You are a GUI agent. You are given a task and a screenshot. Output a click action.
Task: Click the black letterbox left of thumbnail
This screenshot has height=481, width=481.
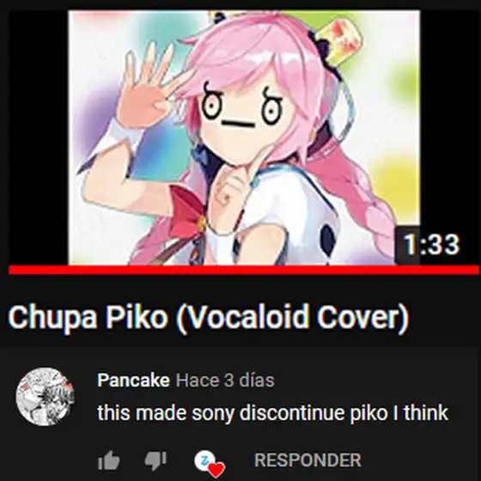(x=38, y=137)
